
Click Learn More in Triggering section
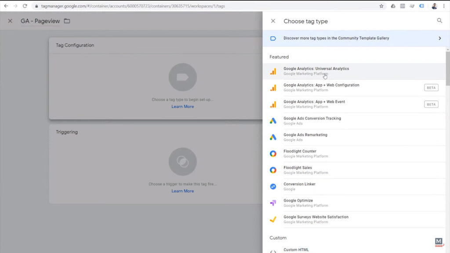182,191
